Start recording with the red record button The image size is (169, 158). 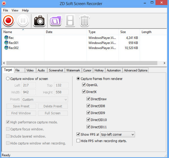8,21
